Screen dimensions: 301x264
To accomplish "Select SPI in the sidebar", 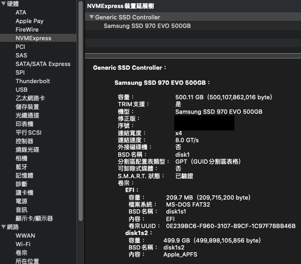I will click(x=20, y=72).
